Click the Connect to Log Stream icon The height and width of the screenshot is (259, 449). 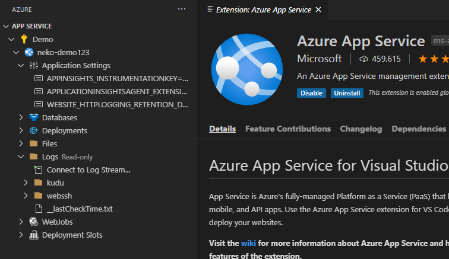(39, 170)
